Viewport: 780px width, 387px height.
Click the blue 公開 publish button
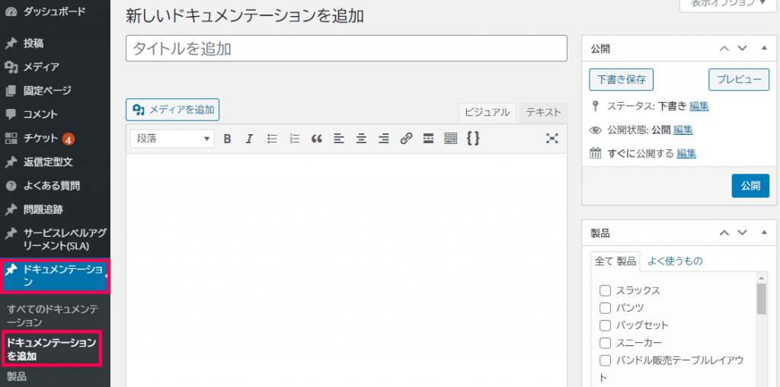(750, 186)
